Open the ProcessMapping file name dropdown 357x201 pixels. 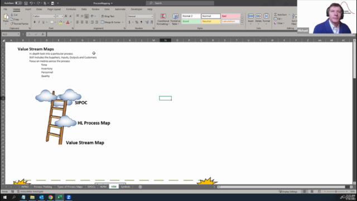point(103,3)
